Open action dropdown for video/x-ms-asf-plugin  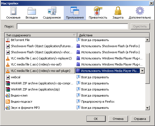click(x=142, y=71)
